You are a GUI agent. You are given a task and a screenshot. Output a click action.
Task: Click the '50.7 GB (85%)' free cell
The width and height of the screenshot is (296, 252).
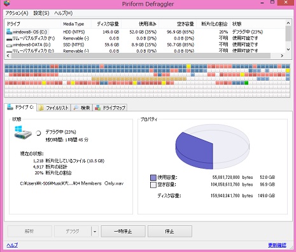pos(180,45)
